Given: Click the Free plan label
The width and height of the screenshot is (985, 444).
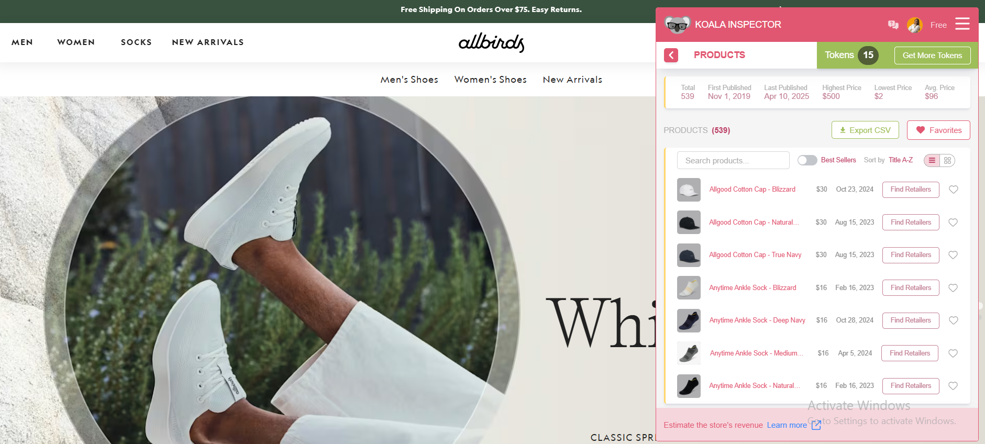Looking at the screenshot, I should 938,25.
